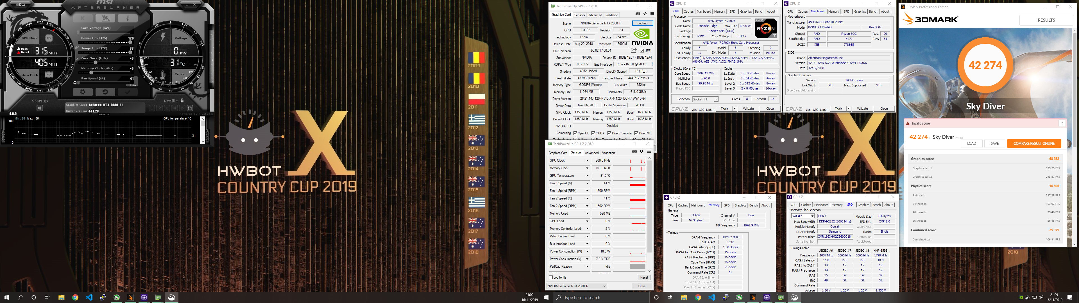Click the power and temperature limit link icon
This screenshot has width=1079, height=303.
click(77, 47)
